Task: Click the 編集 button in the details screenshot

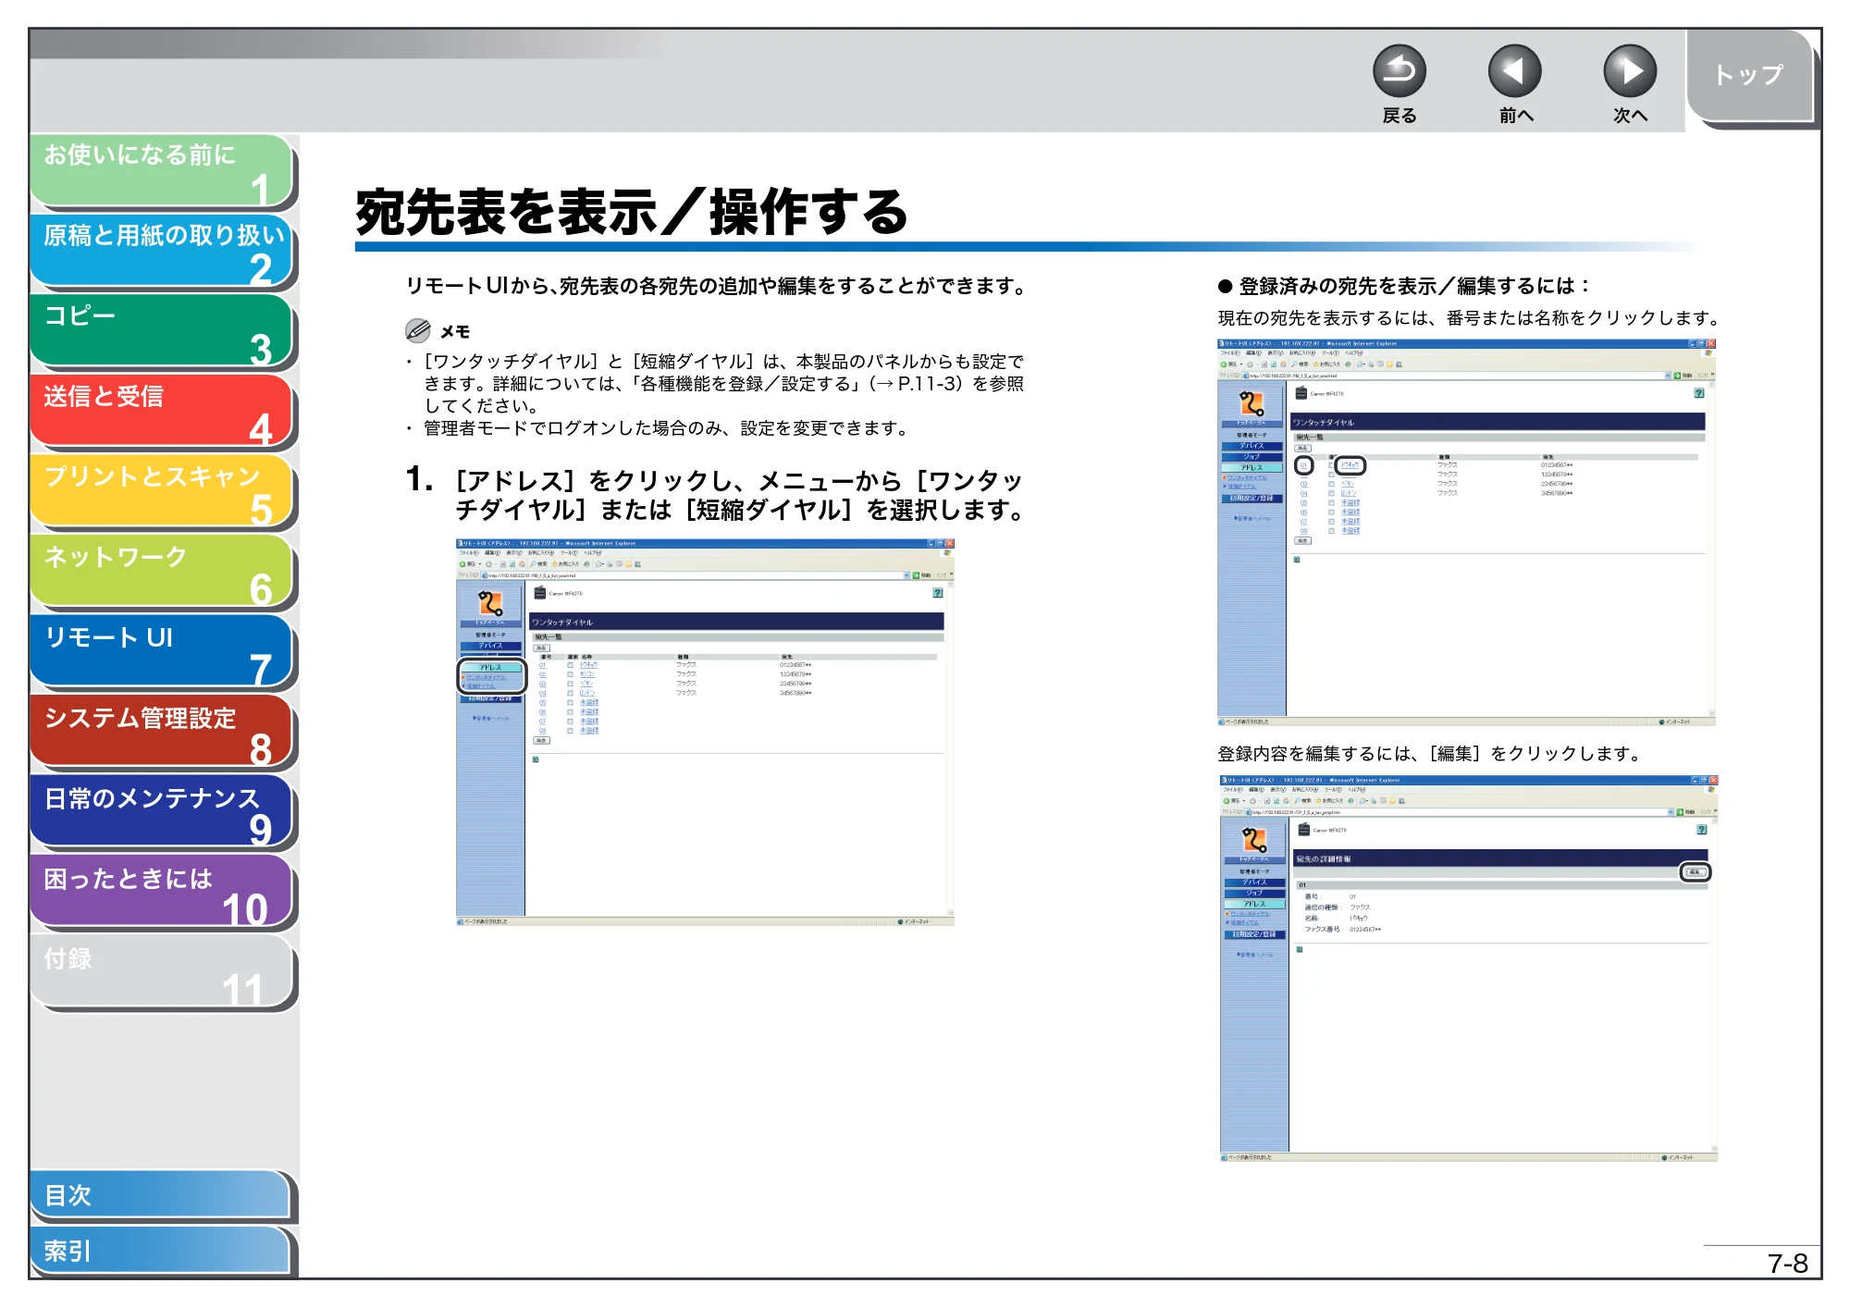Action: point(1695,872)
